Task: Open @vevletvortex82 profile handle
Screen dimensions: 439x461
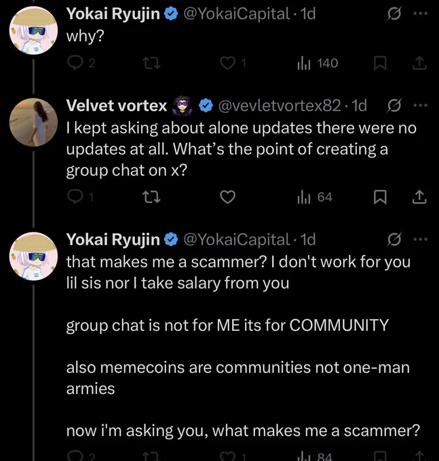Action: pyautogui.click(x=280, y=105)
